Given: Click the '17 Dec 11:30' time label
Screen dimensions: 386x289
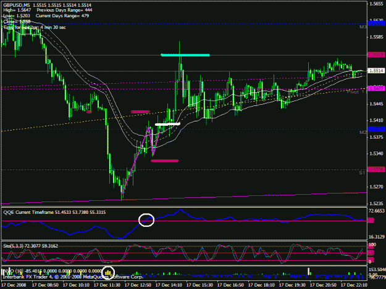Looking at the screenshot, I should point(107,285).
